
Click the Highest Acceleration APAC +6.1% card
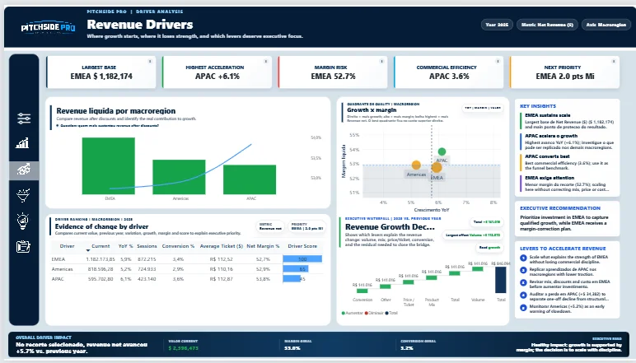pos(217,72)
